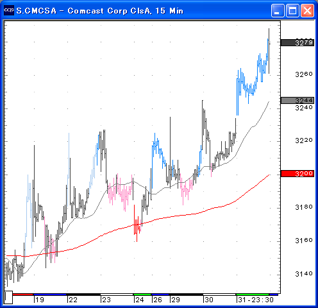Click the 3260 price scale value
This screenshot has width=318, height=308.
tap(304, 74)
